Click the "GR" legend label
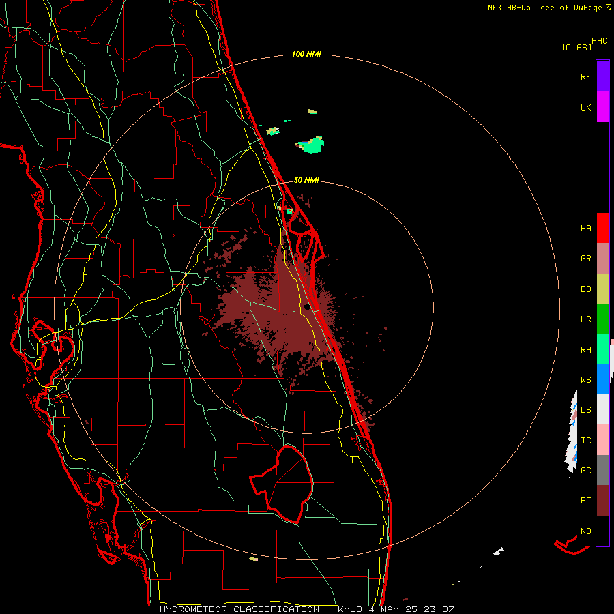Image resolution: width=614 pixels, height=614 pixels. coord(585,259)
